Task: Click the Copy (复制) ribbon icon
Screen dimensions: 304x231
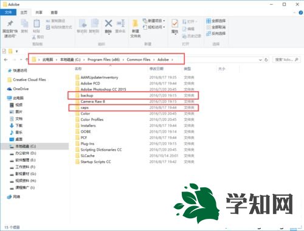Action: pyautogui.click(x=24, y=24)
